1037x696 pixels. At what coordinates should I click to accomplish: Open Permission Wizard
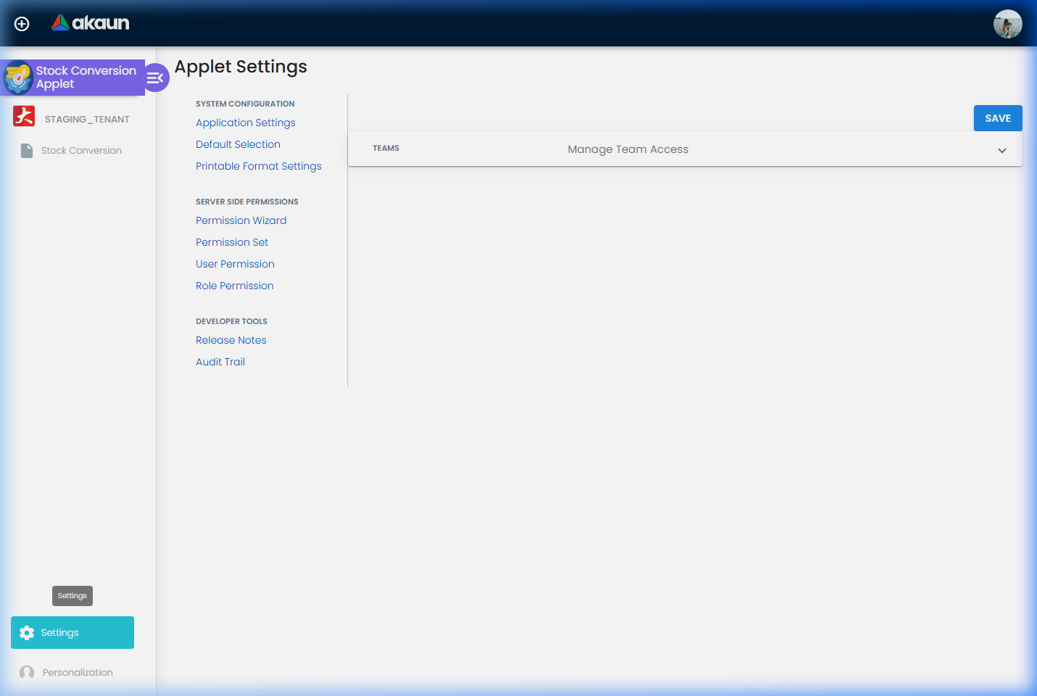point(241,220)
